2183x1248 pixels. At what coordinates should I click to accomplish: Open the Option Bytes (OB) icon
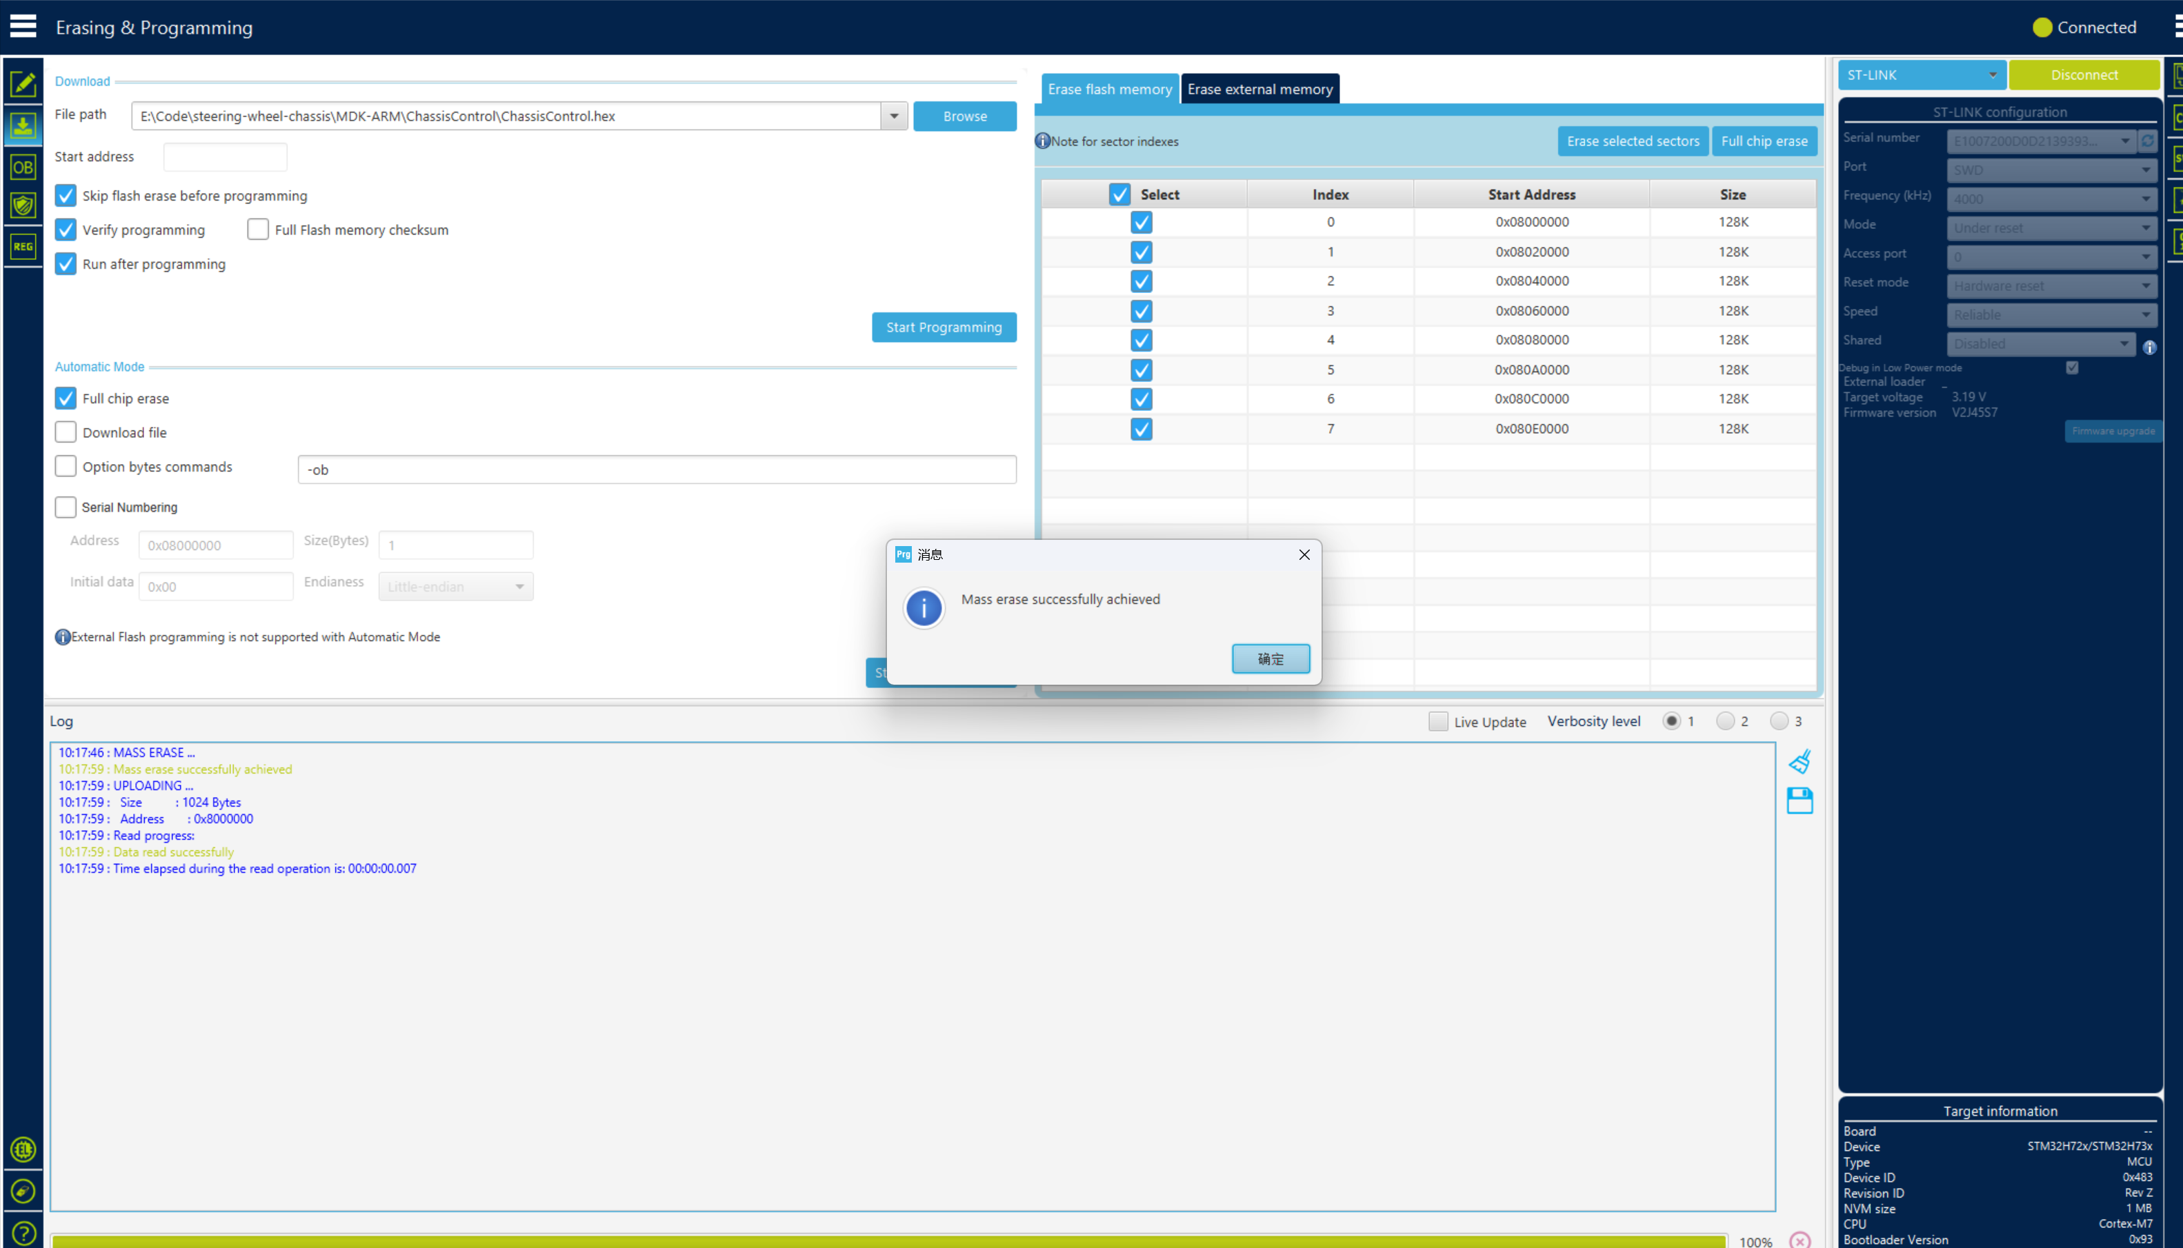click(23, 167)
